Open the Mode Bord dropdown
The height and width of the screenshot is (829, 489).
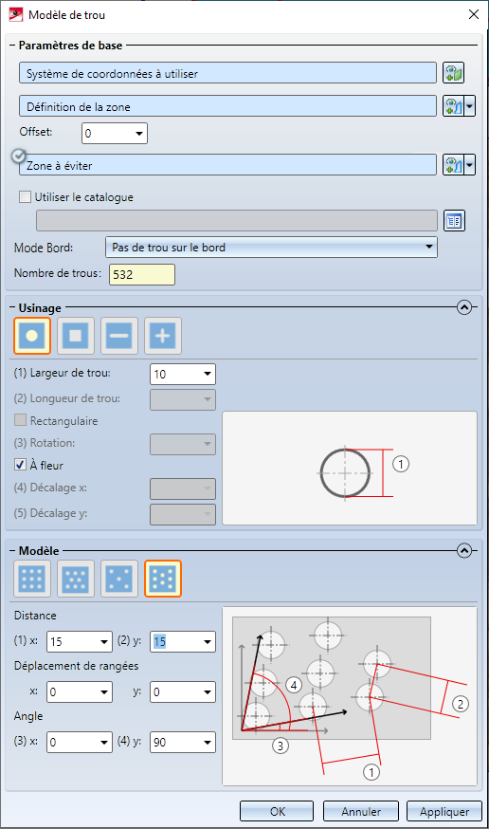(x=271, y=247)
